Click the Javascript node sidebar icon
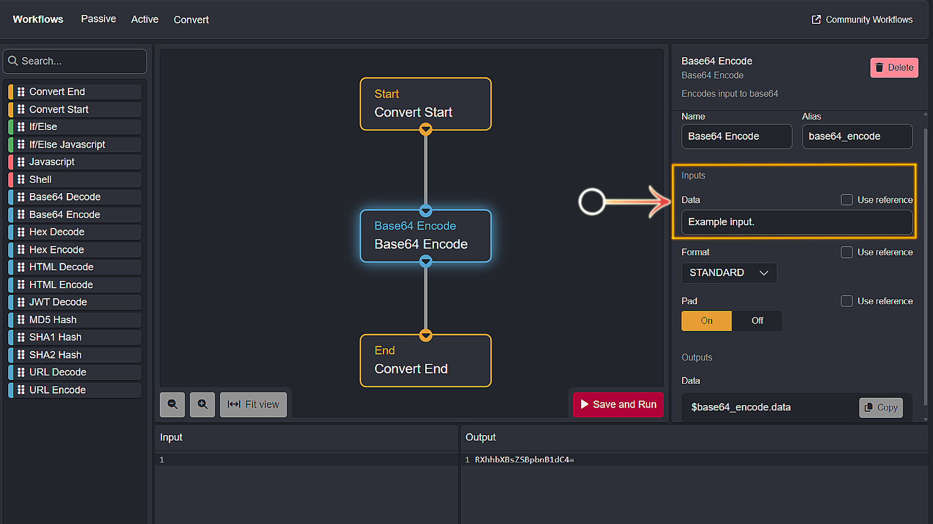Viewport: 933px width, 524px height. 20,161
